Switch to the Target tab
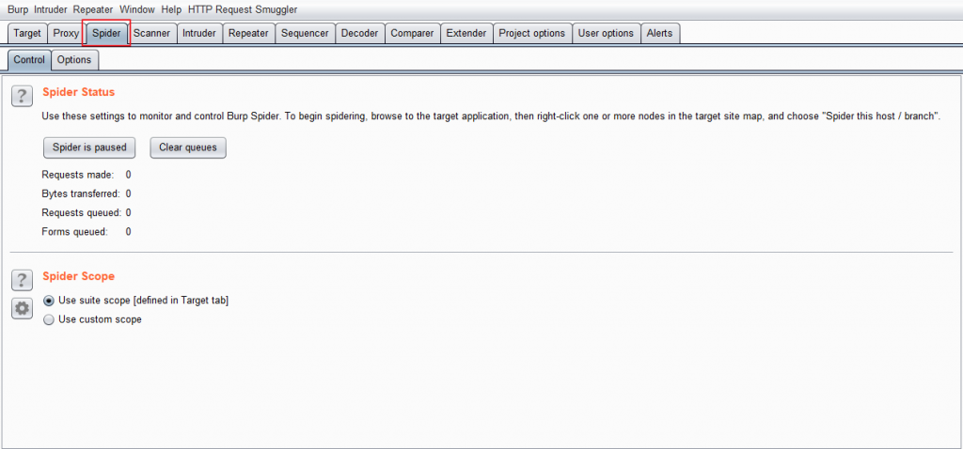Image resolution: width=963 pixels, height=449 pixels. [27, 33]
